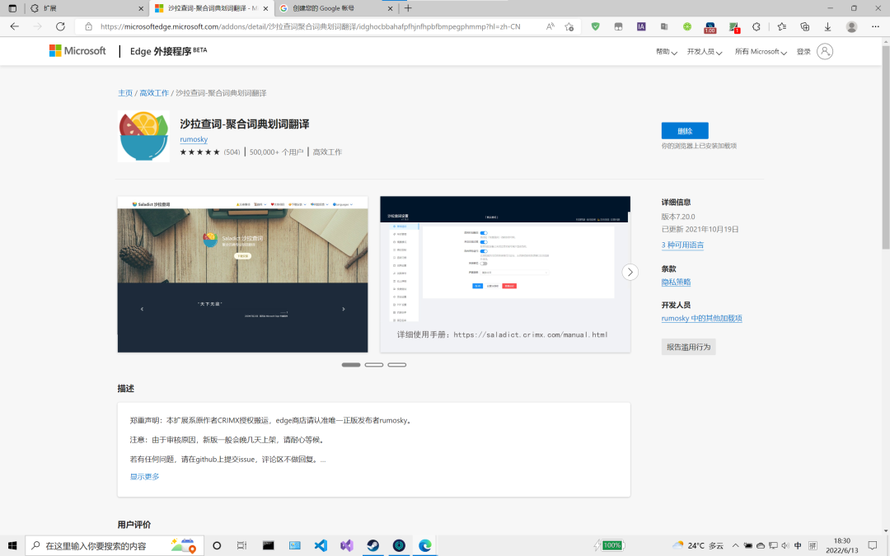
Task: Expand the 开发人员 dropdown
Action: coord(705,52)
